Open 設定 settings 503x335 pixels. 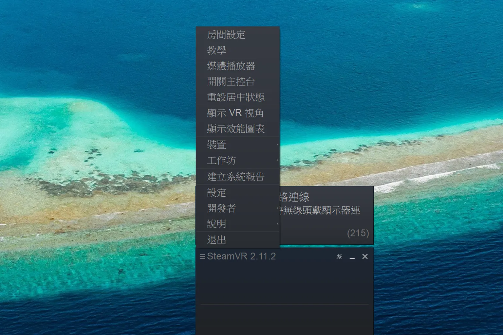coord(216,193)
